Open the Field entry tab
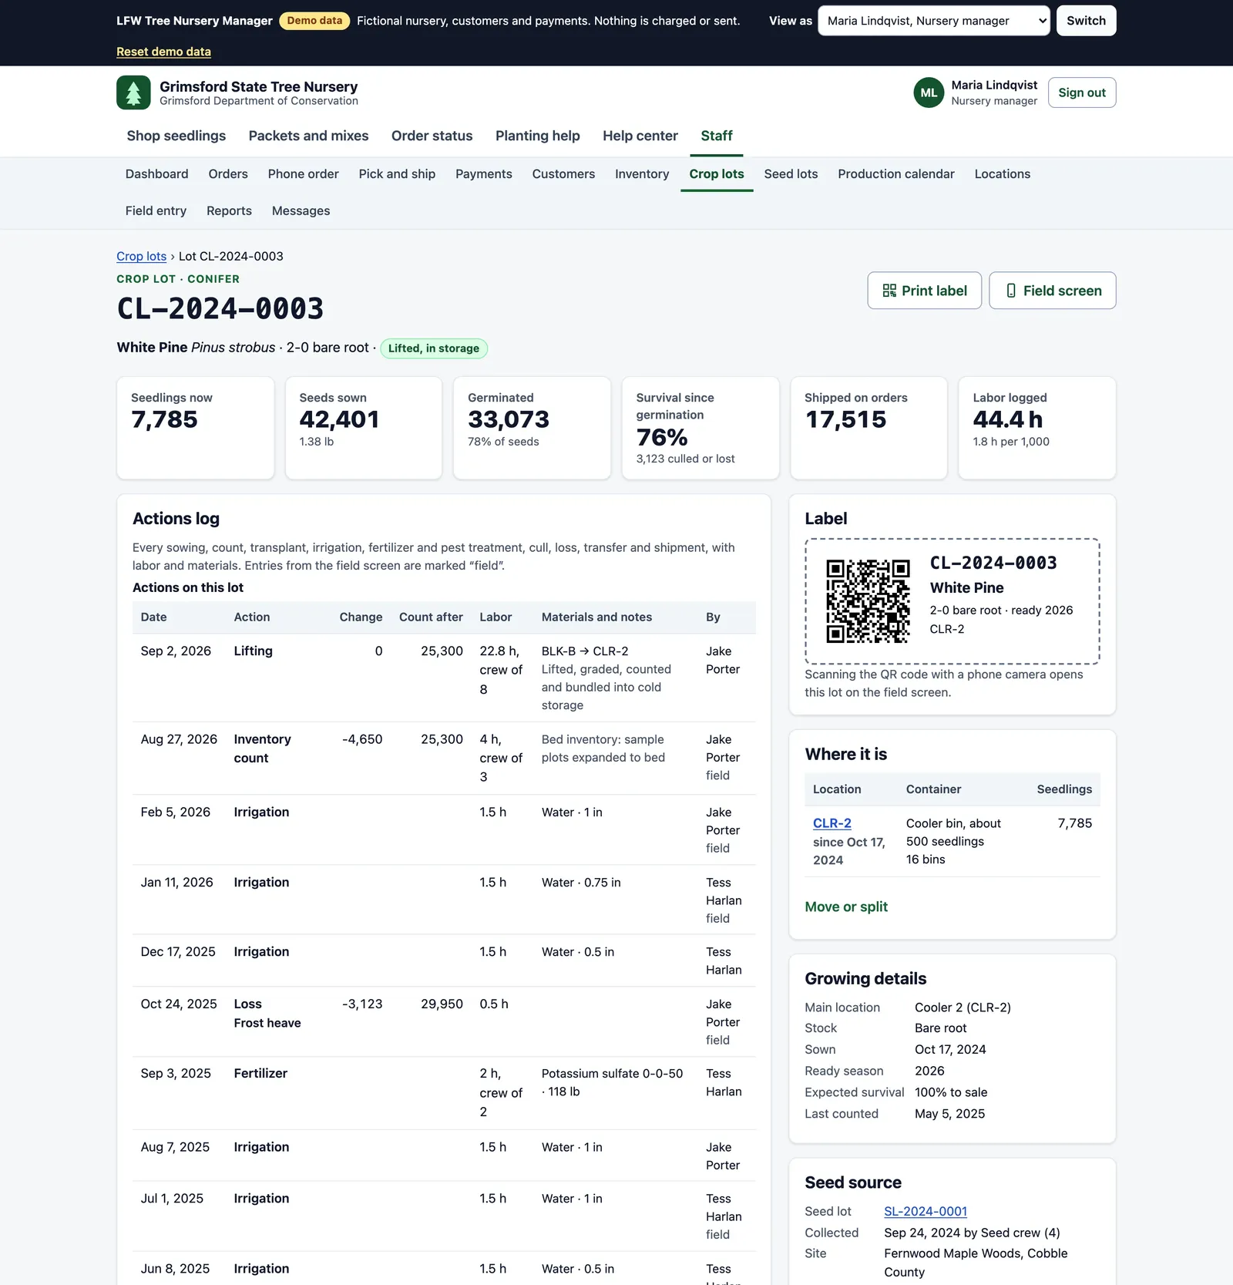The width and height of the screenshot is (1233, 1285). 156,211
